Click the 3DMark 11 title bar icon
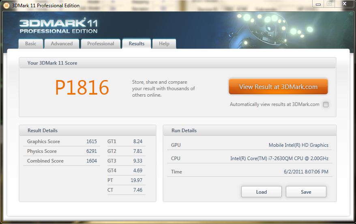Viewport: 356px width, 224px height. (6, 6)
